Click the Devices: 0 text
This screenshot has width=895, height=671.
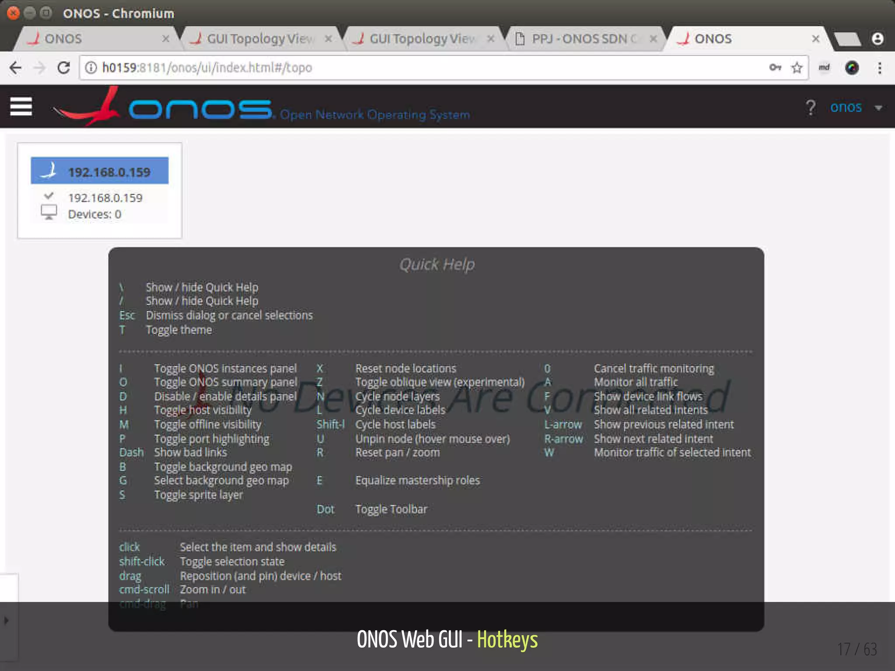(x=94, y=214)
